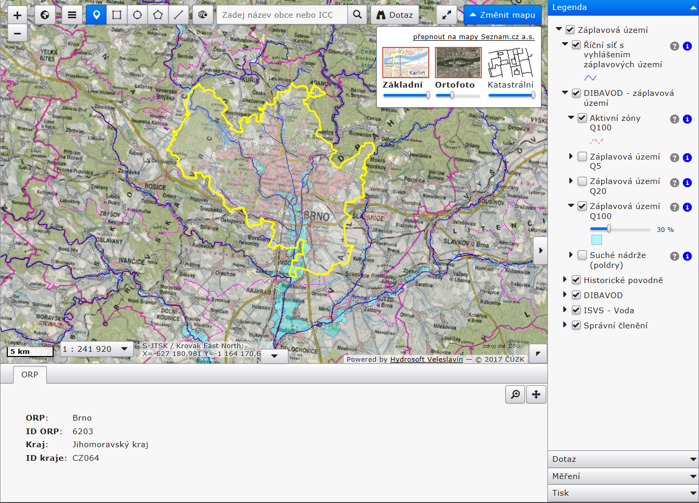Image resolution: width=699 pixels, height=503 pixels.
Task: Open info for Záplavová území Q20
Action: point(688,182)
